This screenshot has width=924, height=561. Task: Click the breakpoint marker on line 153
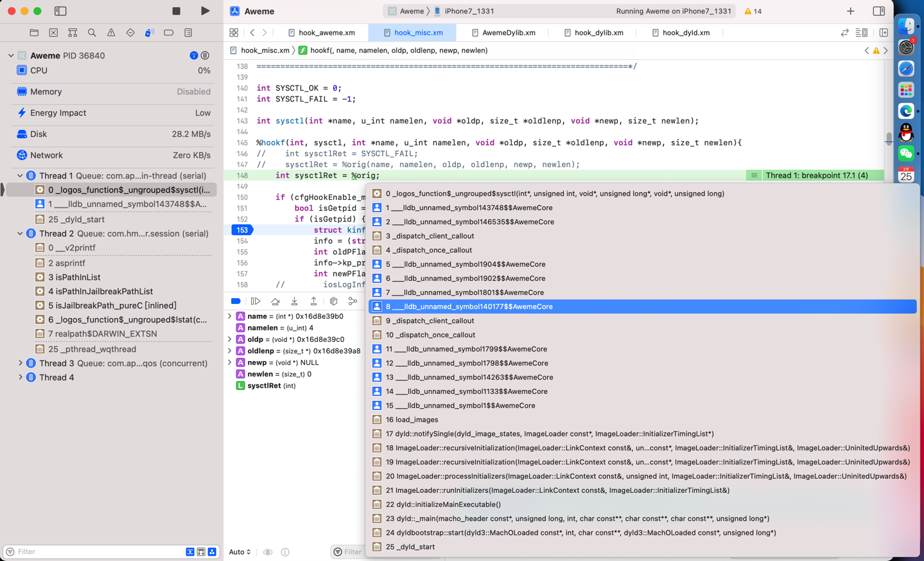[242, 229]
